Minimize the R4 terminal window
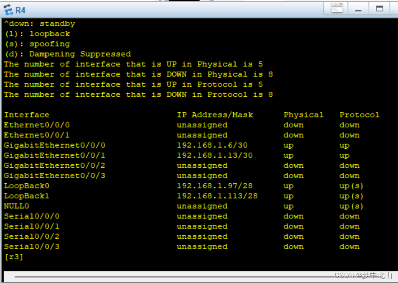Screen dimensions: 398x283 [358, 10]
